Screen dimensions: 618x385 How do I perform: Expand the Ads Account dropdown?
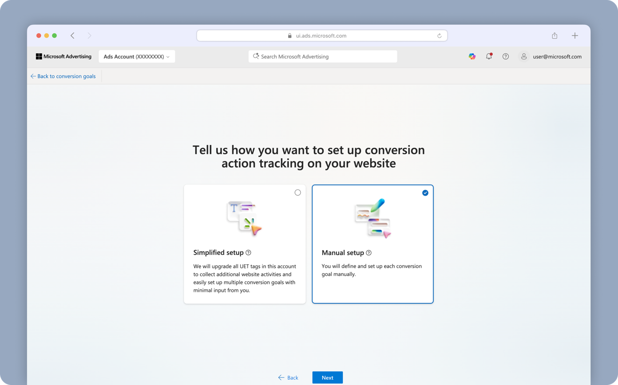click(137, 56)
